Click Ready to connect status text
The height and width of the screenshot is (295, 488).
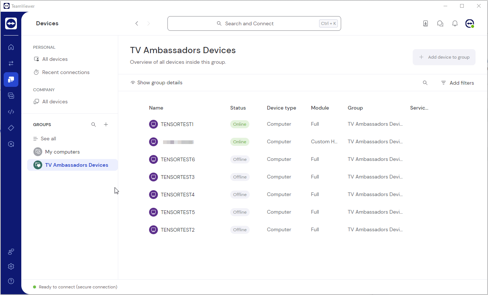coord(78,287)
